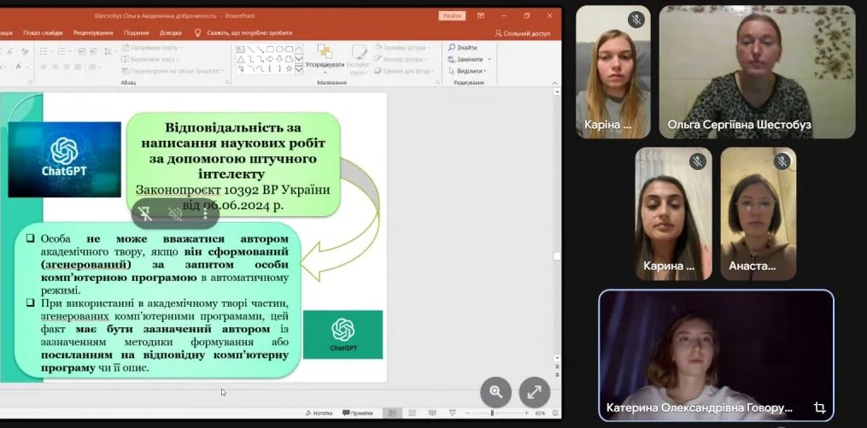Open the Замінити dropdown arrow

[x=490, y=59]
